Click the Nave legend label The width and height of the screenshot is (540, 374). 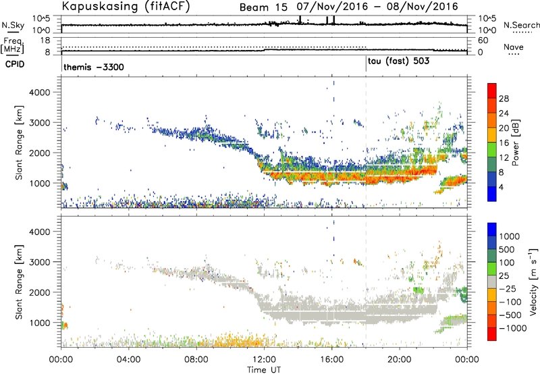pyautogui.click(x=513, y=47)
